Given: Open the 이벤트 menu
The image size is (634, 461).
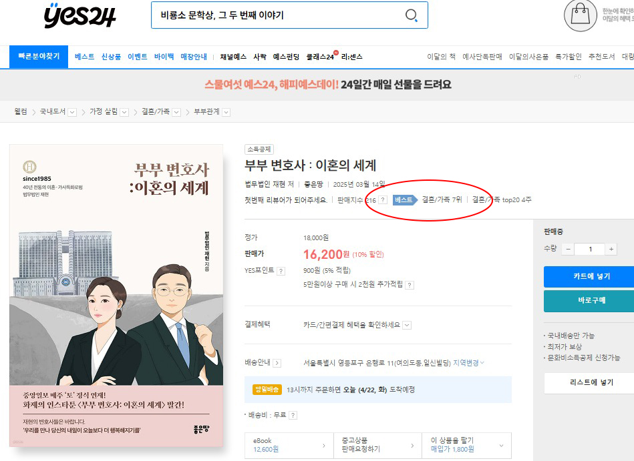Looking at the screenshot, I should (138, 57).
